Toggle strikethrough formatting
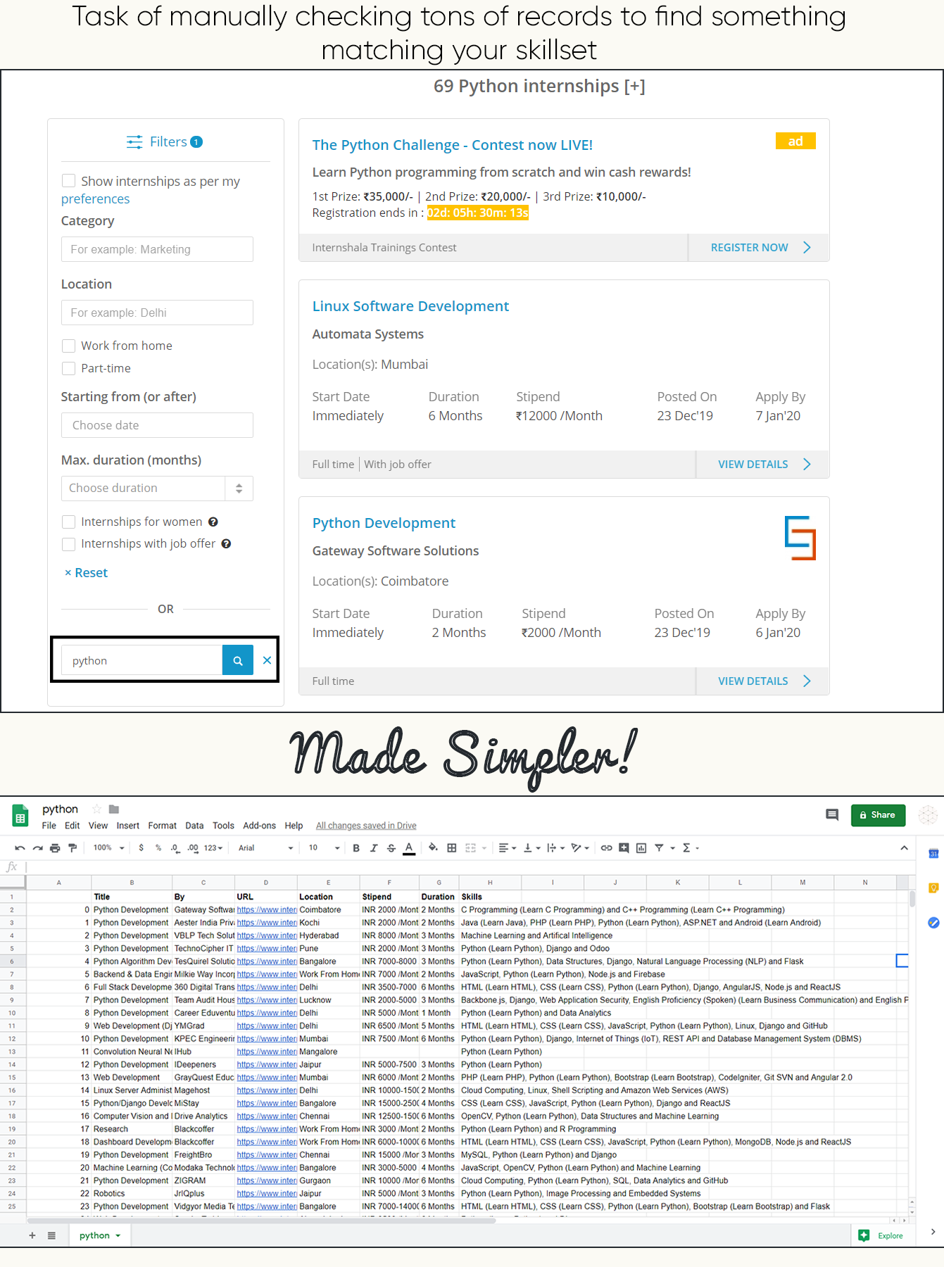This screenshot has height=1267, width=944. click(391, 848)
